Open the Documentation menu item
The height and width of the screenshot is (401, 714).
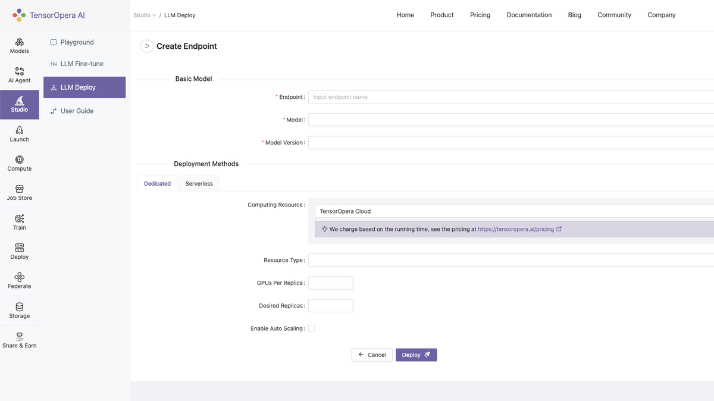click(529, 15)
